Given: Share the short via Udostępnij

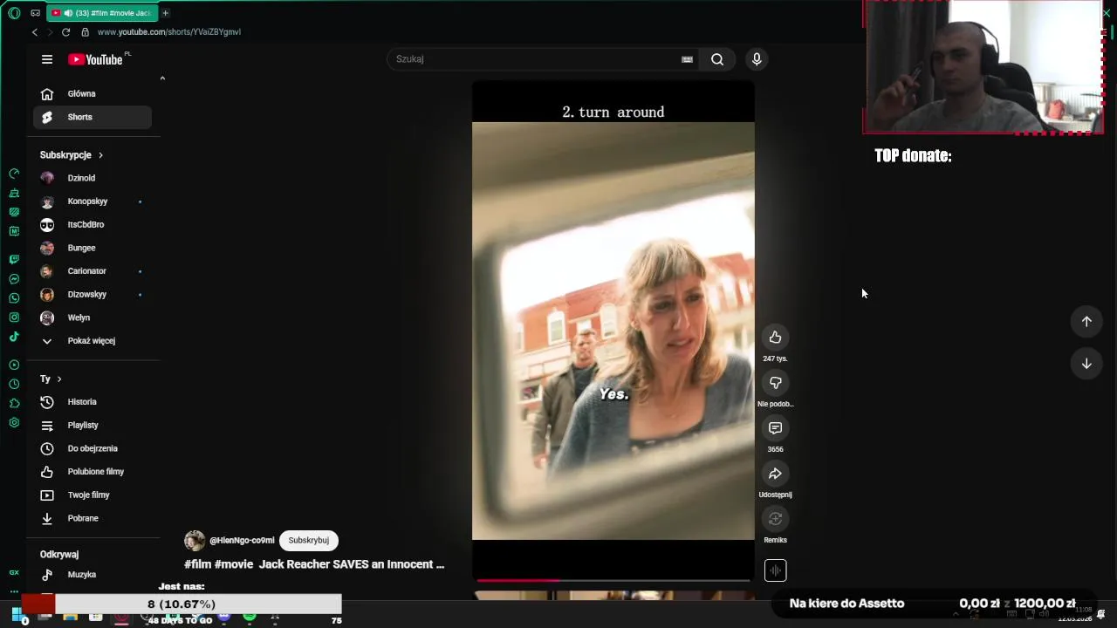Looking at the screenshot, I should point(775,474).
